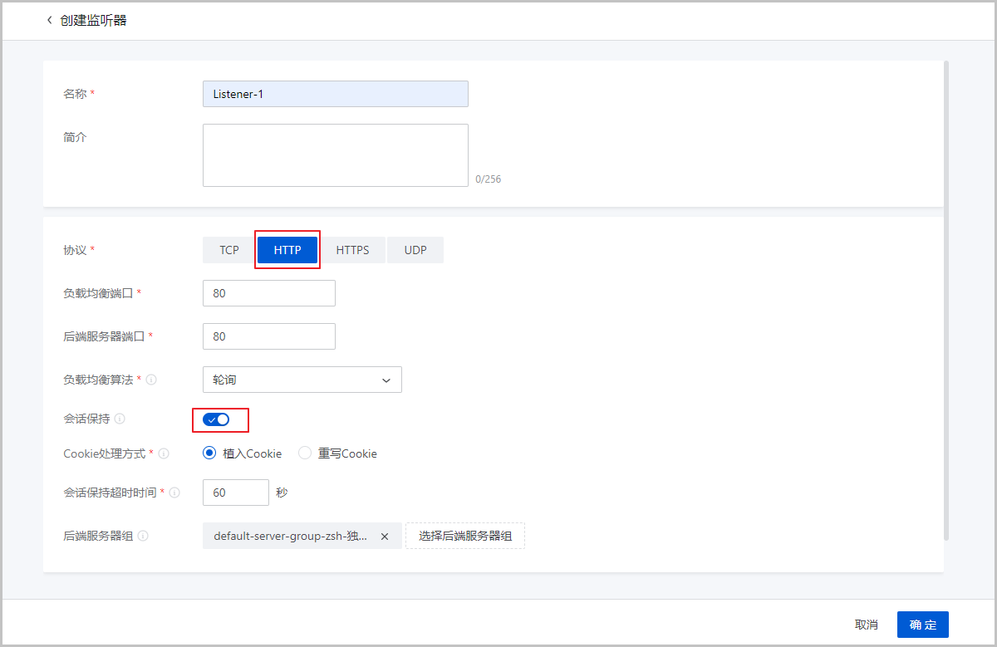Click the vertical scrollbar on the form
997x647 pixels.
(946, 299)
